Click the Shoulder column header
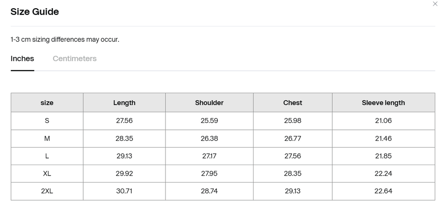This screenshot has height=206, width=446. click(209, 103)
